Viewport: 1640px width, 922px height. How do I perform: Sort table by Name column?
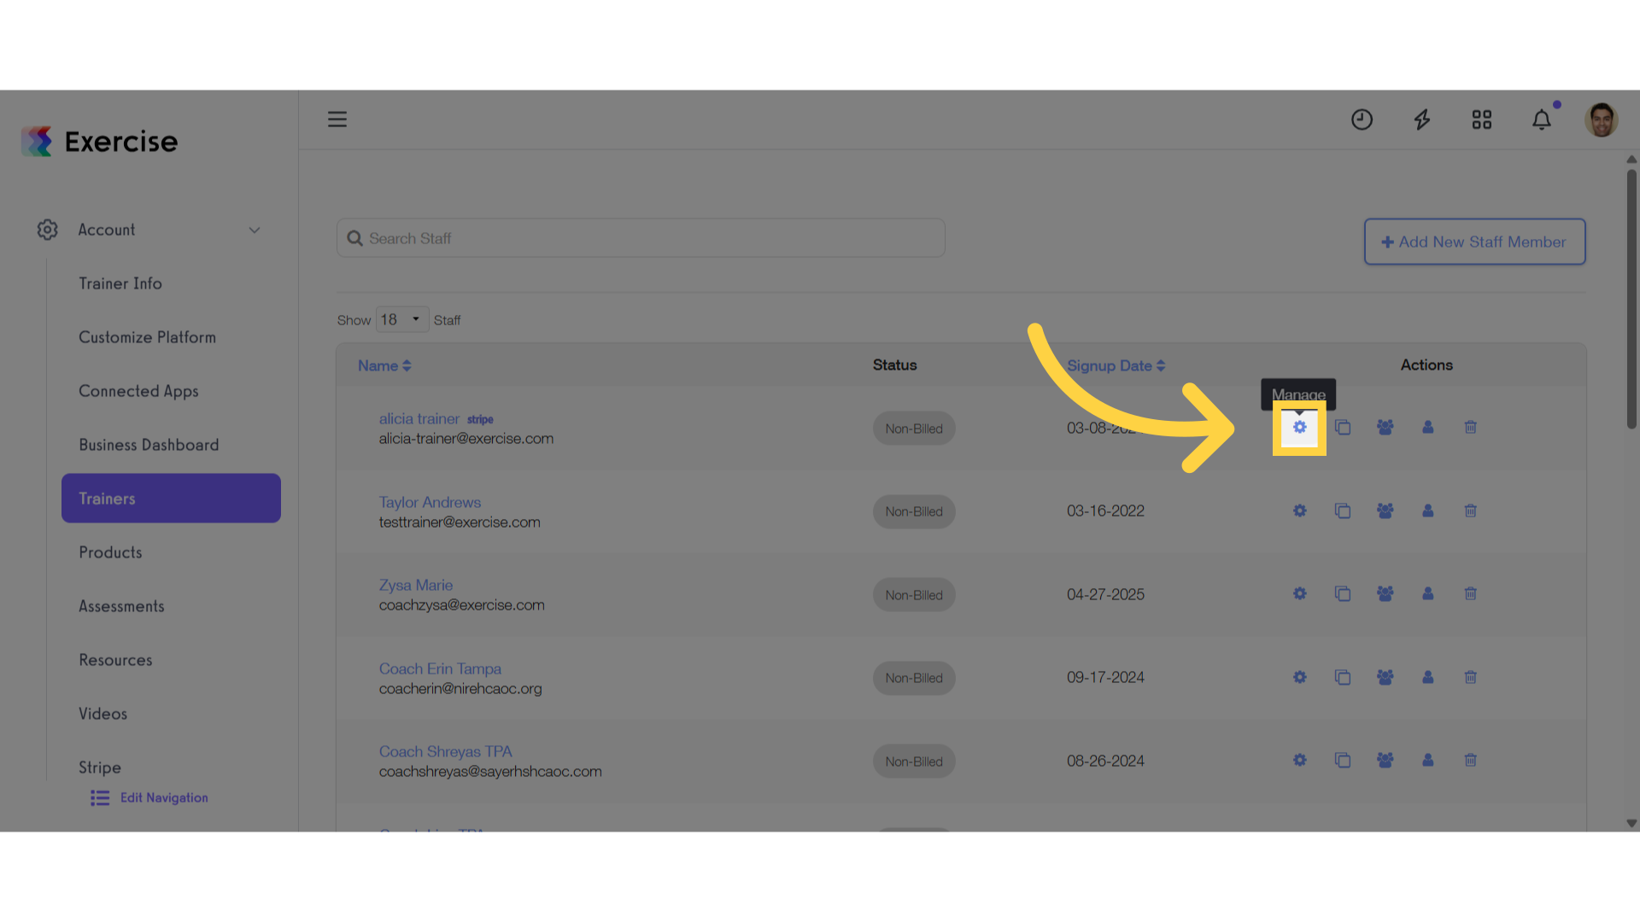click(384, 365)
